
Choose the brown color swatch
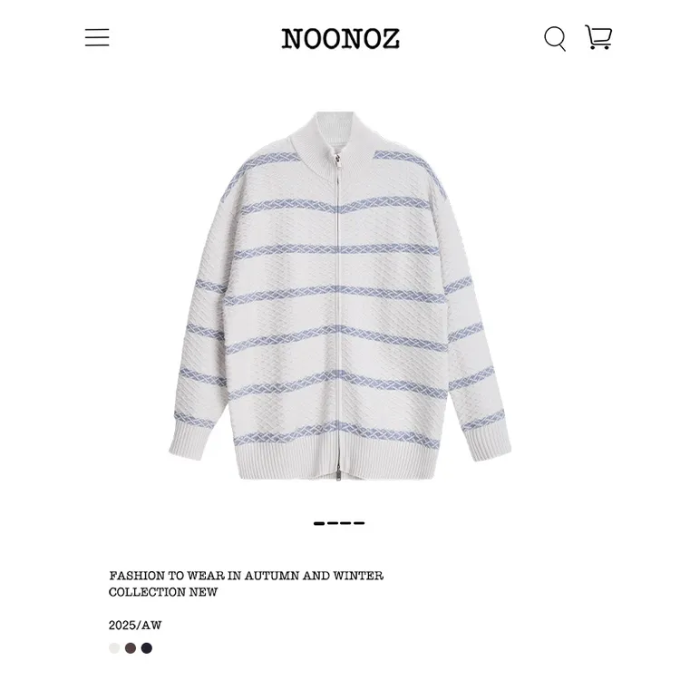pyautogui.click(x=131, y=648)
